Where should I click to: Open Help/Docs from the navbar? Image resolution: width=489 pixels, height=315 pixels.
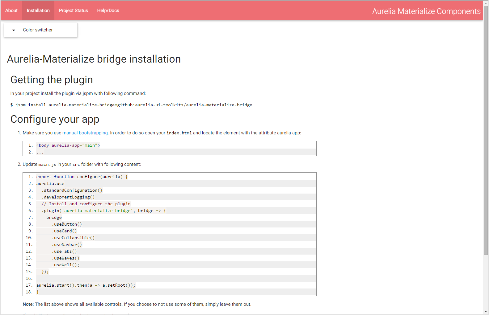pos(108,10)
